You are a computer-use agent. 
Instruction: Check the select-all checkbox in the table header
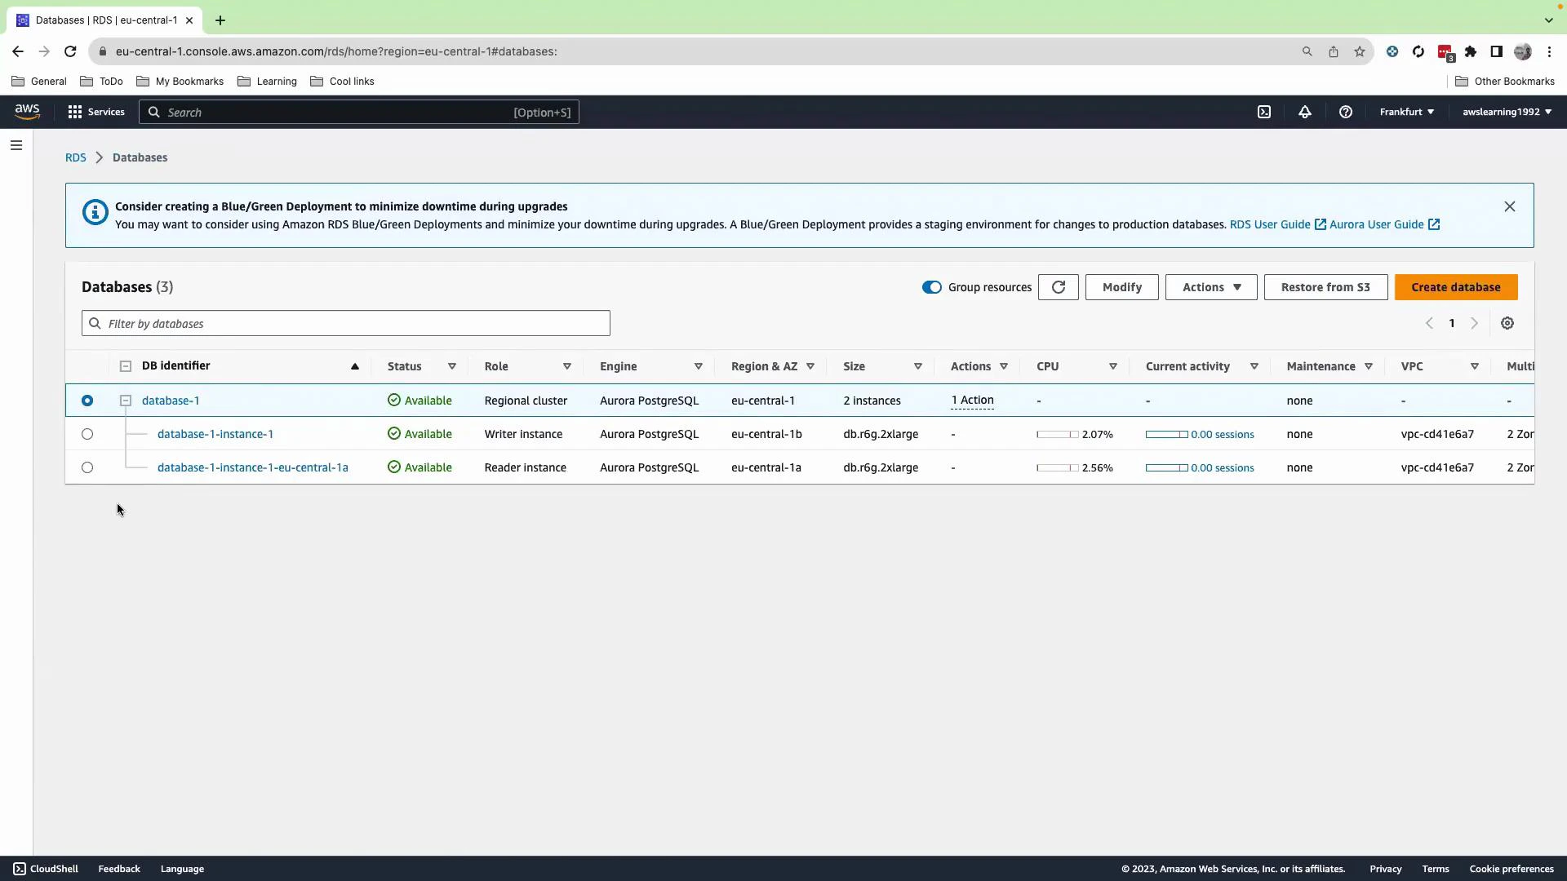coord(126,366)
